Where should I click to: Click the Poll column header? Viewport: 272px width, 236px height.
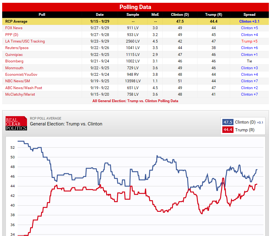[x=42, y=15]
